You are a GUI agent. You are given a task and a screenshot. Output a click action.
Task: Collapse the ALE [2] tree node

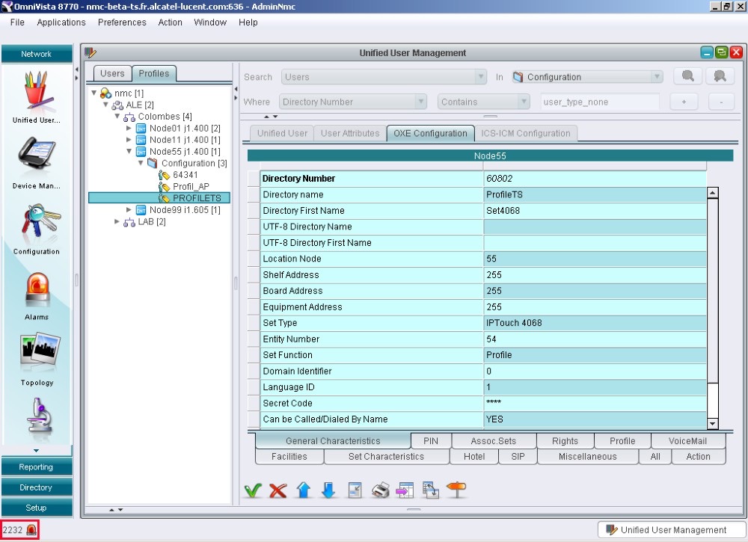coord(105,105)
